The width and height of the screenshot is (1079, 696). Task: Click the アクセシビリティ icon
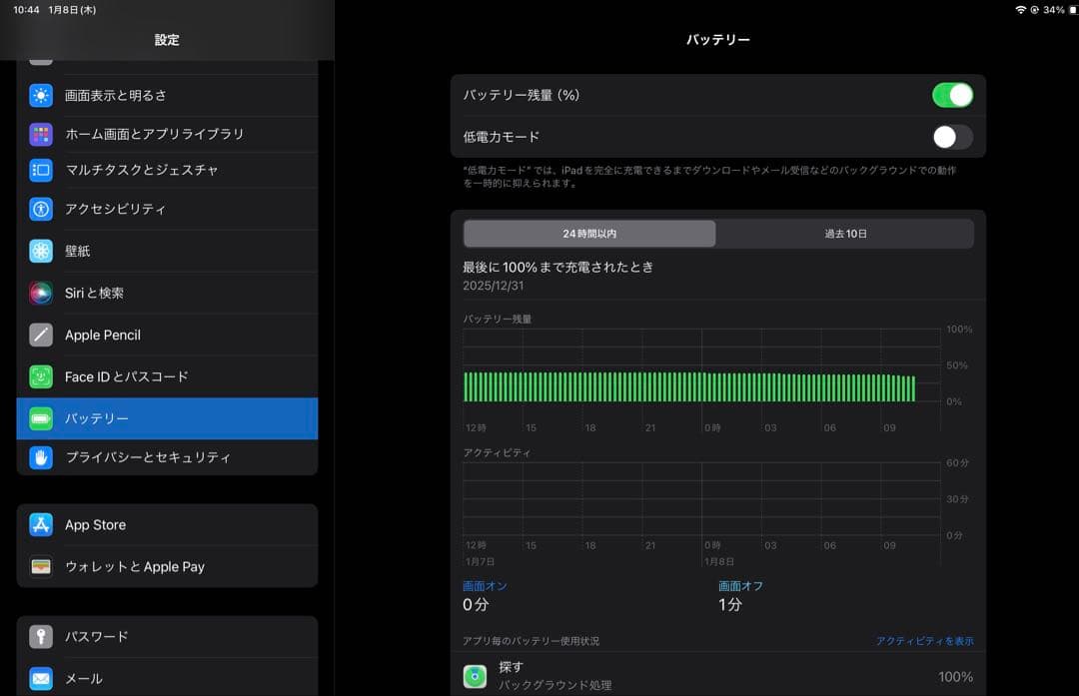(40, 208)
